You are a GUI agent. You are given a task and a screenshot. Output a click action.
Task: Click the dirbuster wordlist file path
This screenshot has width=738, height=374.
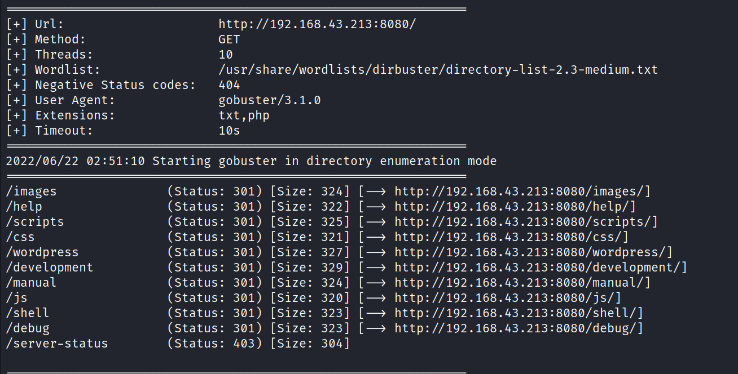click(438, 70)
